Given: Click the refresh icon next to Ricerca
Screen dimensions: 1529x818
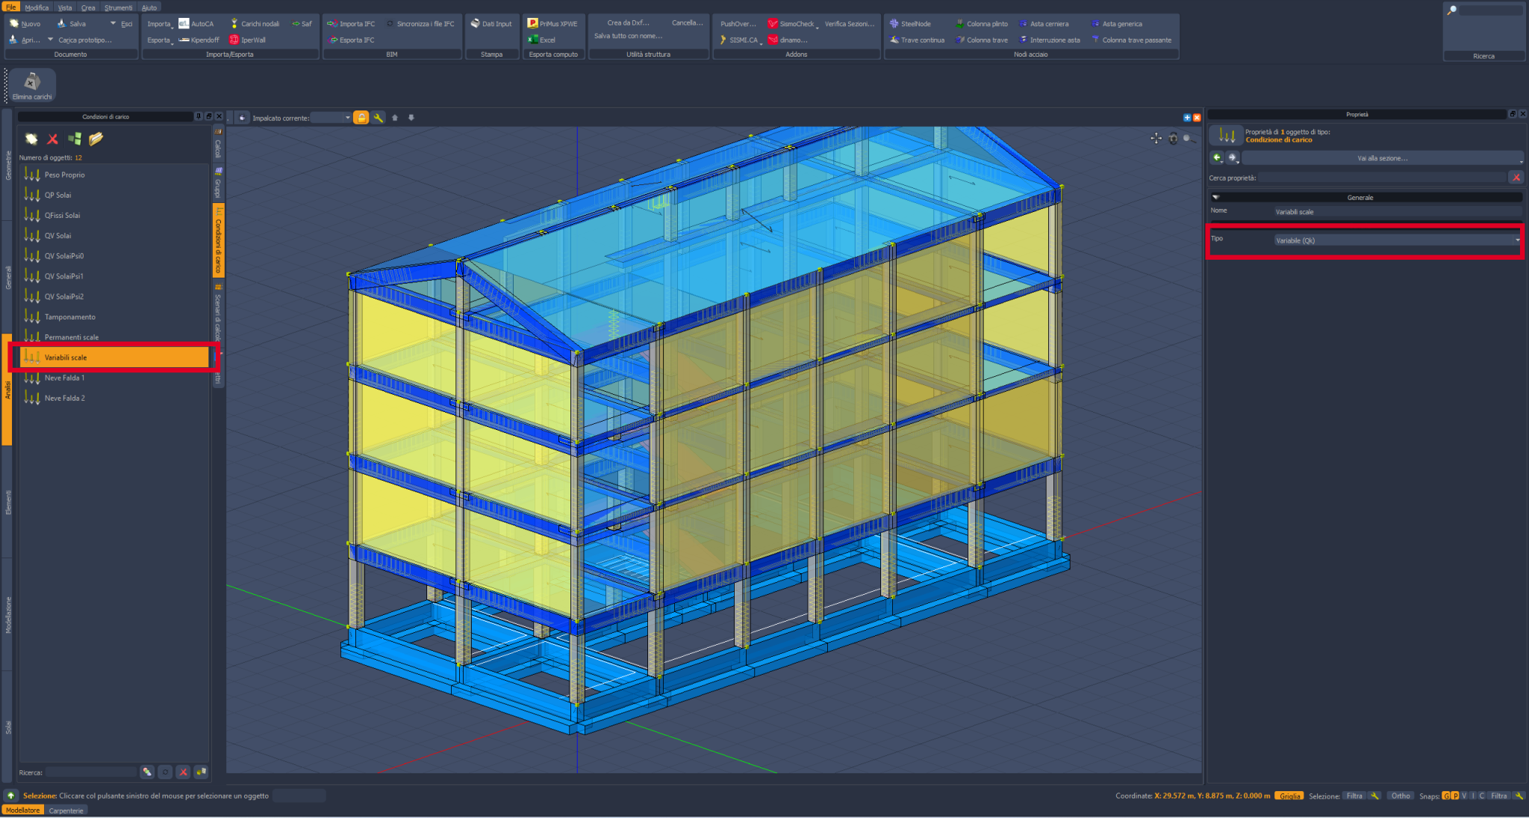Looking at the screenshot, I should [x=165, y=772].
